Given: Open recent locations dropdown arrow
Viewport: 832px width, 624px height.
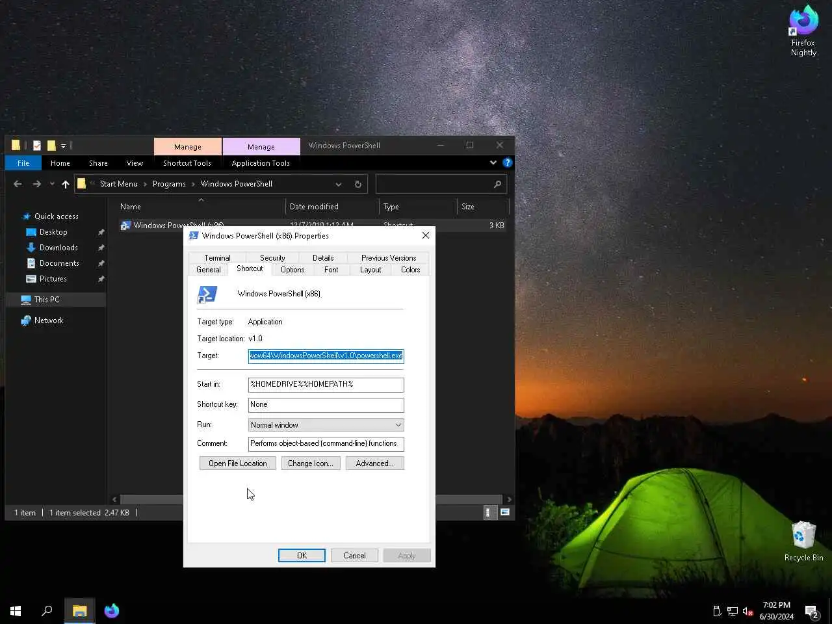Looking at the screenshot, I should pyautogui.click(x=52, y=184).
